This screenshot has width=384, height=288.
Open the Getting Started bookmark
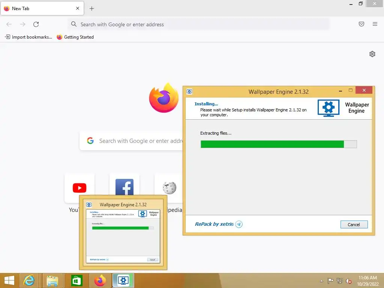pyautogui.click(x=75, y=37)
